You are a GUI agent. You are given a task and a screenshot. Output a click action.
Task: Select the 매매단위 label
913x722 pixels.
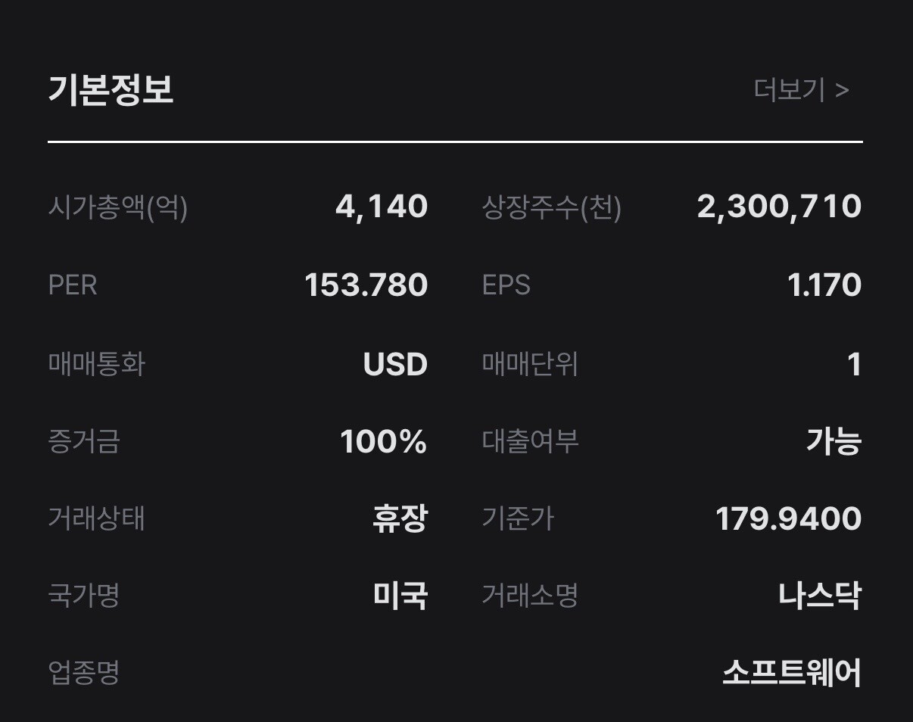[x=530, y=364]
